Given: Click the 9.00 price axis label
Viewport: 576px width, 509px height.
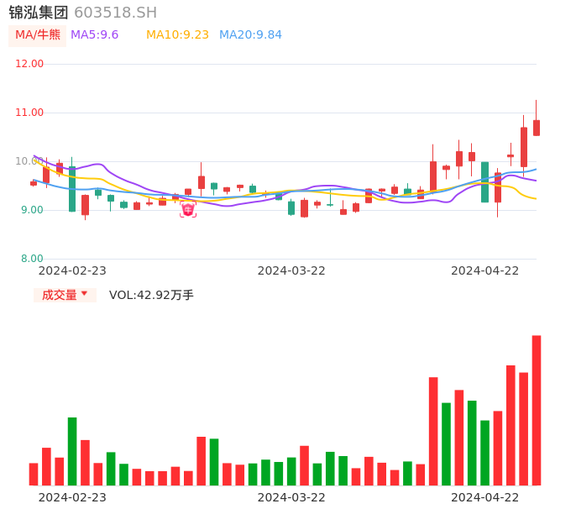Looking at the screenshot, I should 32,210.
